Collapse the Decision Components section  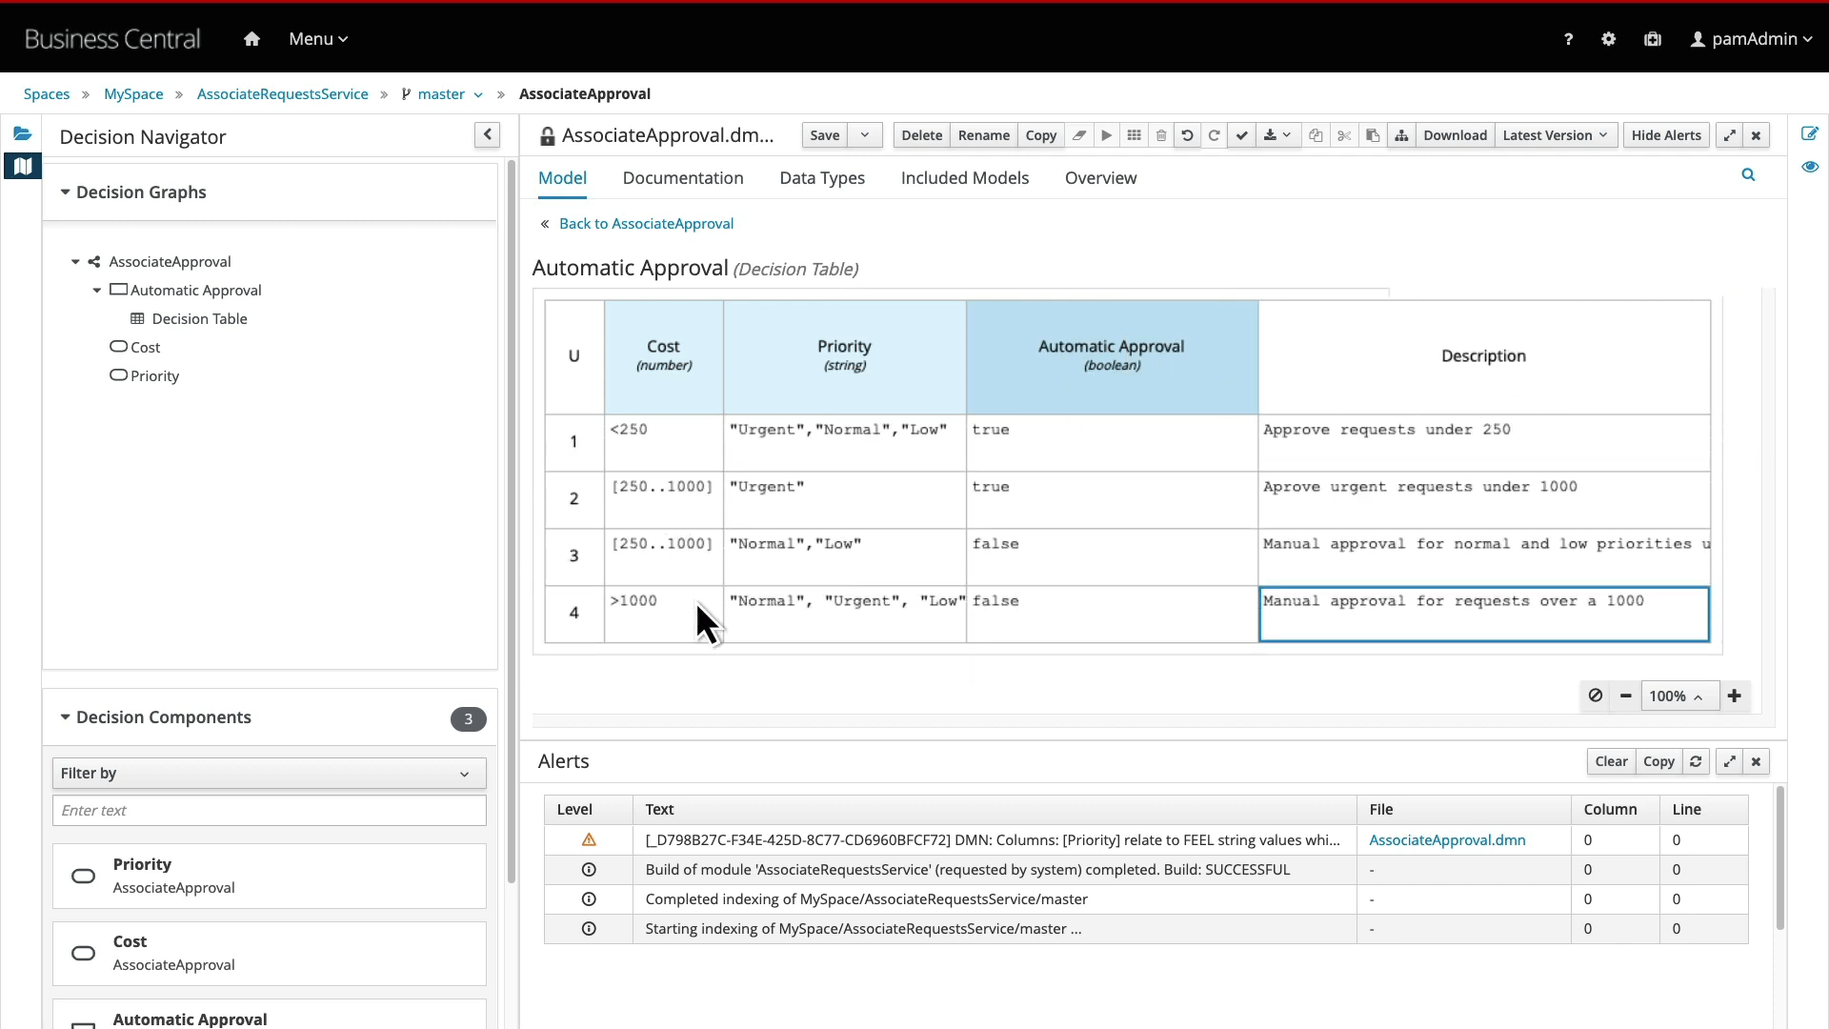click(65, 716)
